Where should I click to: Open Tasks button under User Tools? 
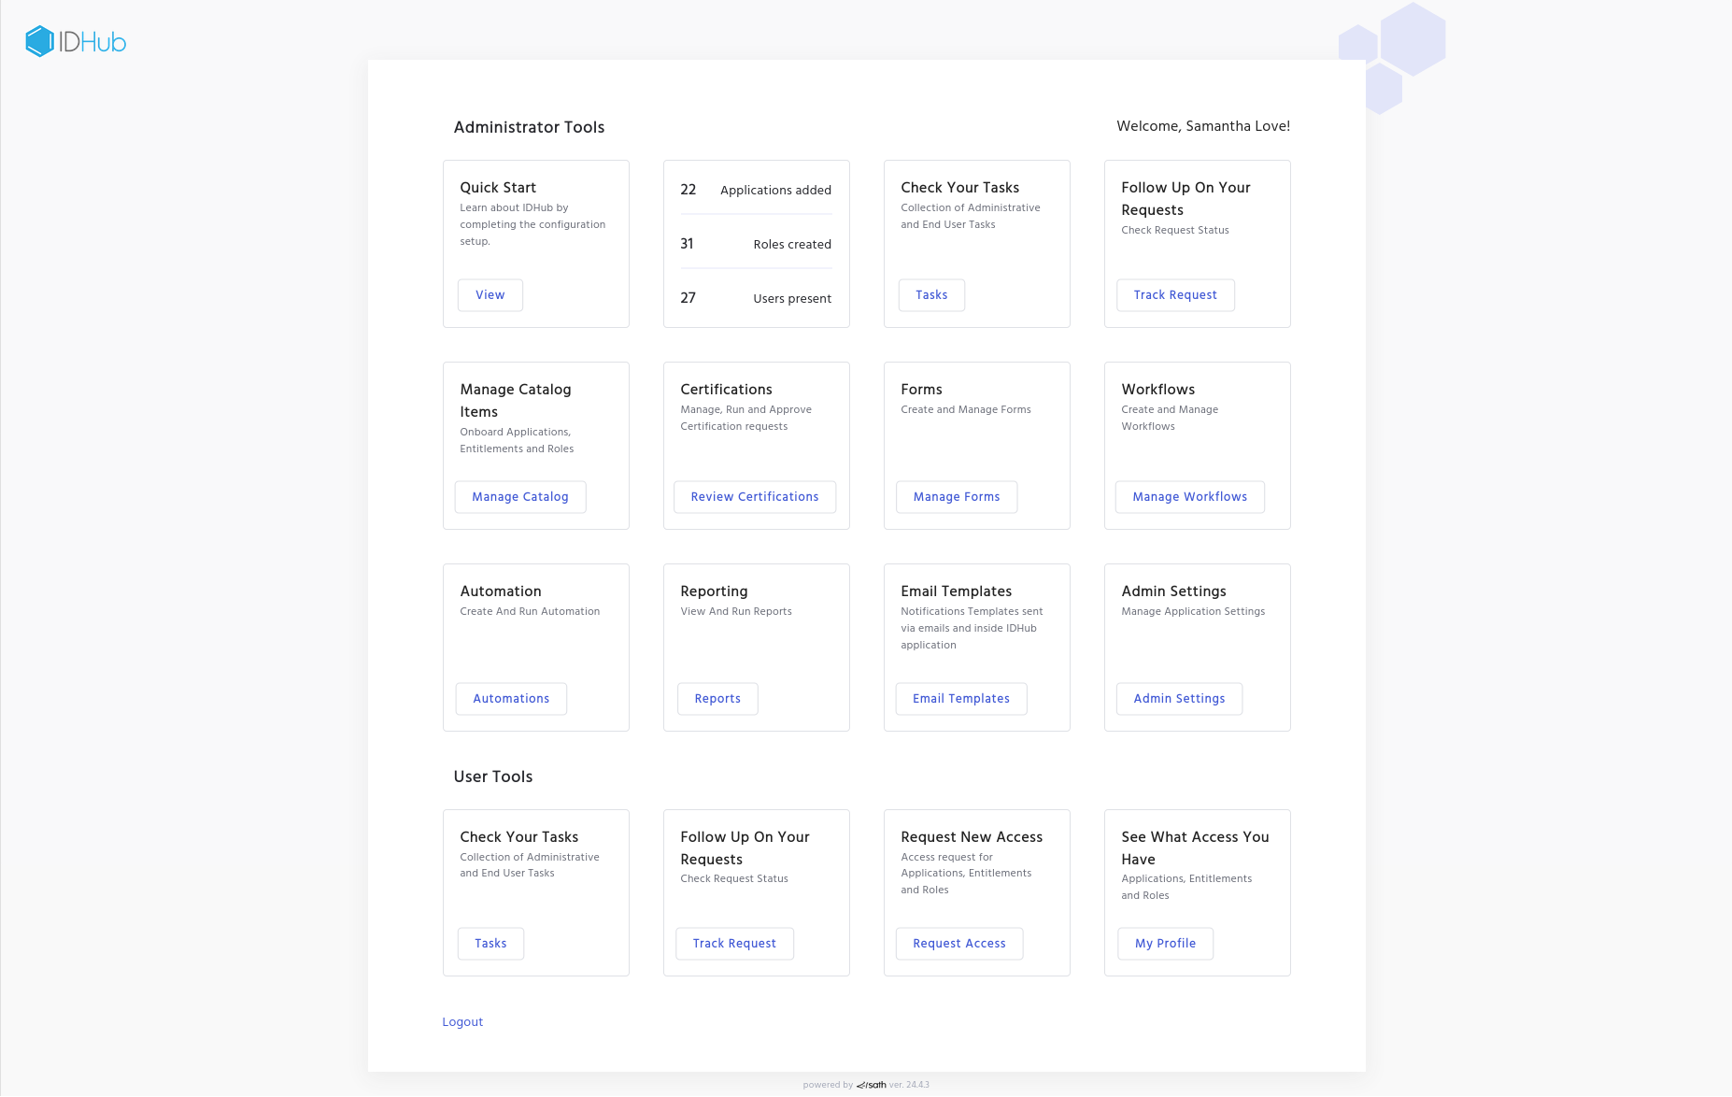click(x=490, y=944)
